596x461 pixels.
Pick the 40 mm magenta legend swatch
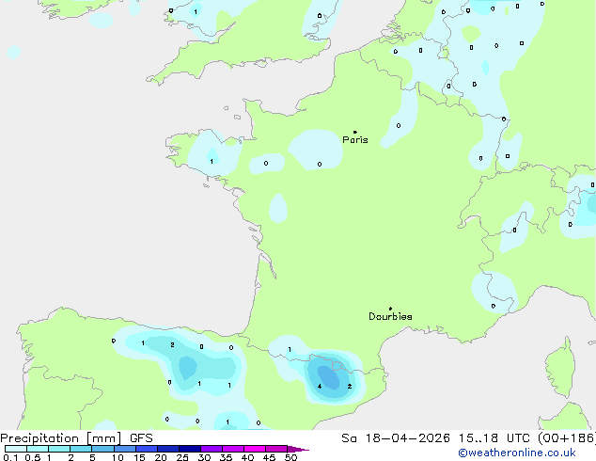(x=255, y=449)
